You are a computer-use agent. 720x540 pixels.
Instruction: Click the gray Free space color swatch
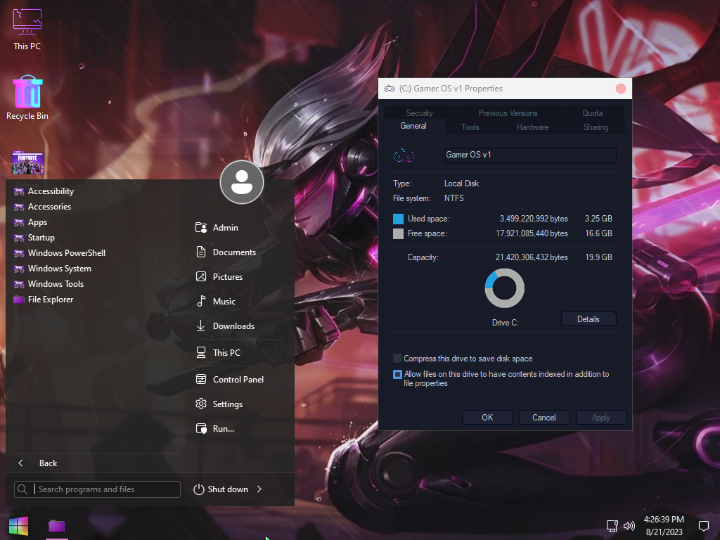click(x=398, y=233)
